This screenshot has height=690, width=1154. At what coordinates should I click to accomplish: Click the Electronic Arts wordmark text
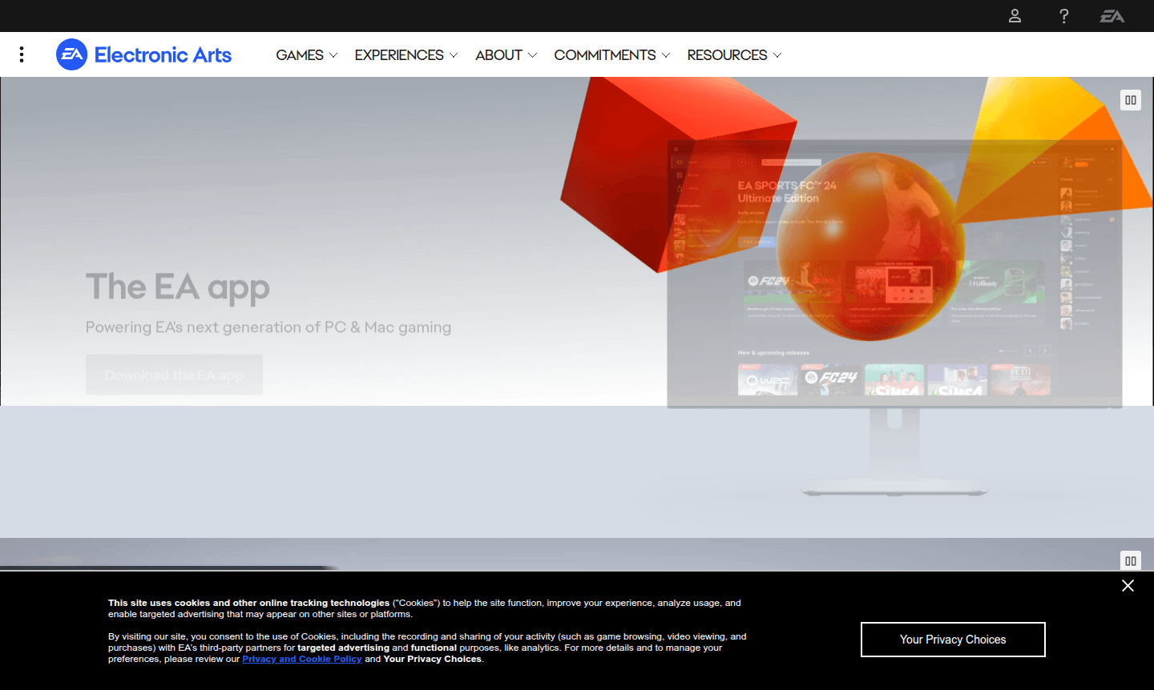(163, 54)
